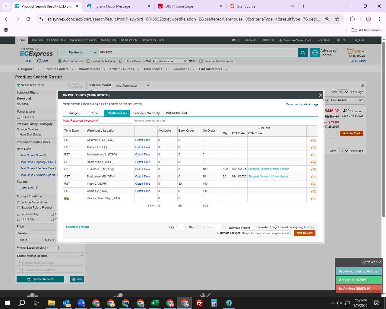Image resolution: width=386 pixels, height=309 pixels.
Task: Reload the page
Action: tap(28, 19)
